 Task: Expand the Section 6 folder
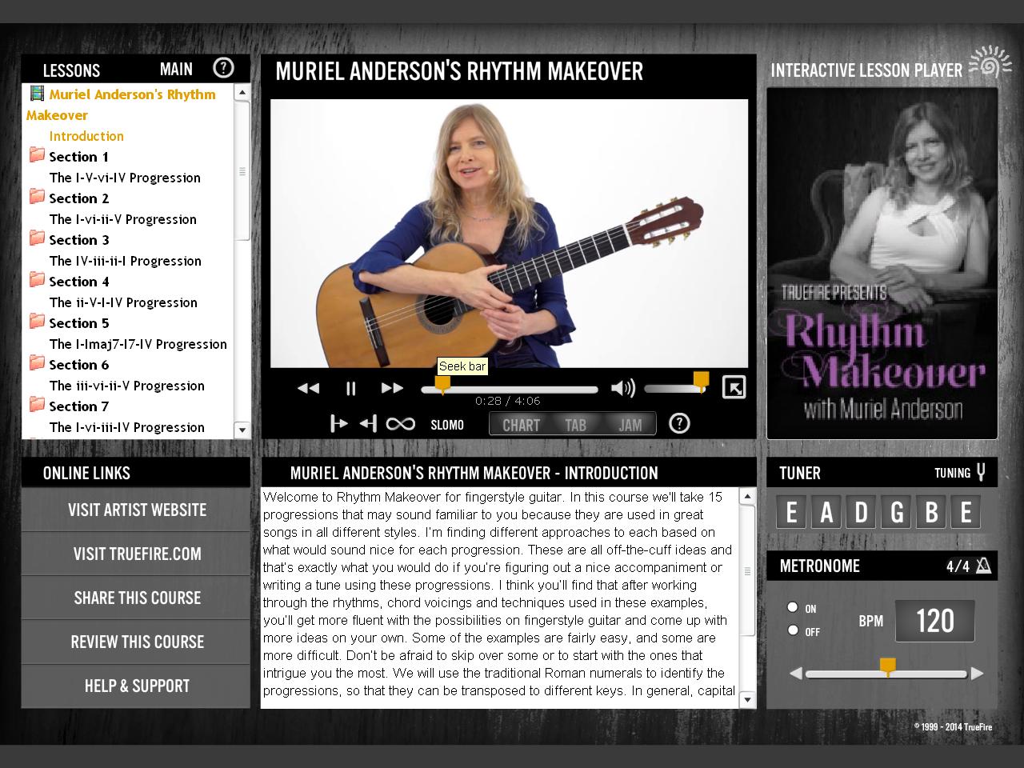point(37,362)
